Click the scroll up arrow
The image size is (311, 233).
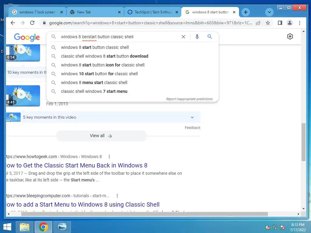coord(303,31)
